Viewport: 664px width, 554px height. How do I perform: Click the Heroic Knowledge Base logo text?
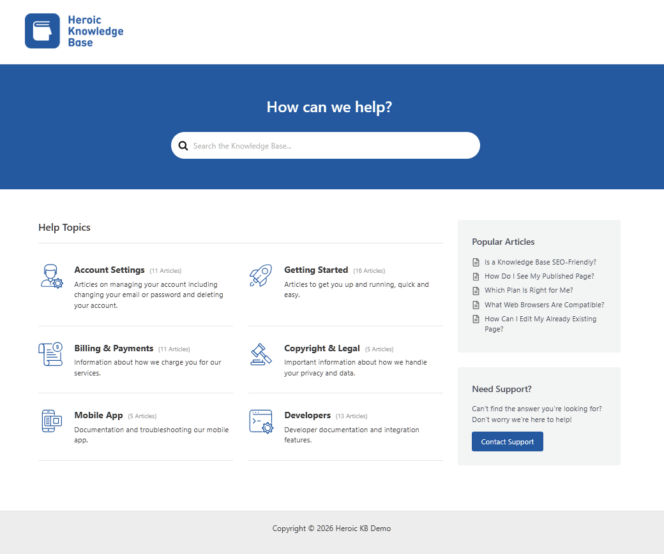coord(96,31)
